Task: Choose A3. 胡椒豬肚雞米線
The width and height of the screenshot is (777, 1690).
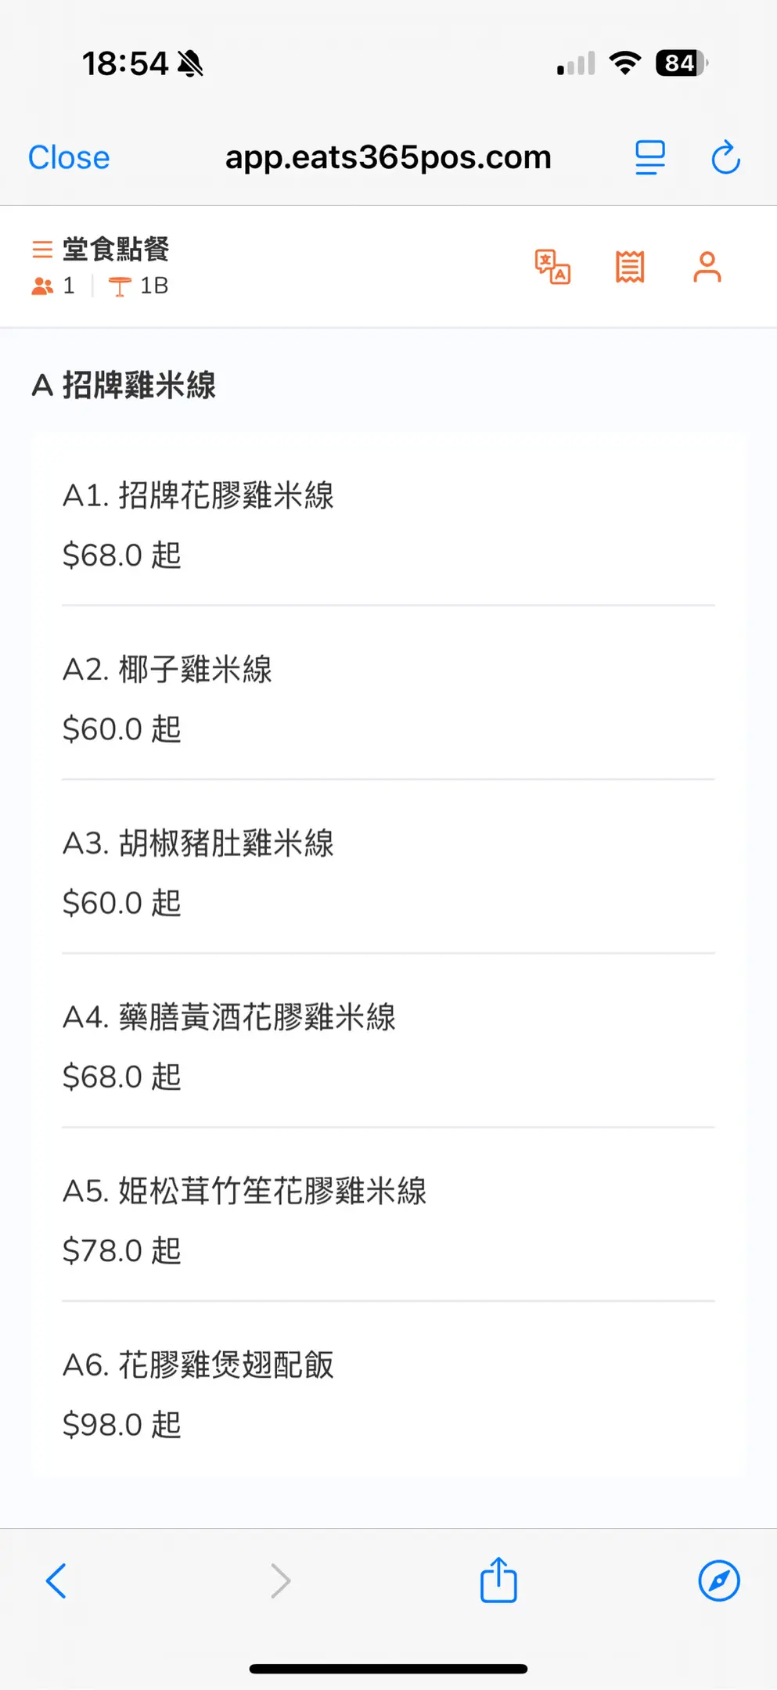Action: (388, 872)
